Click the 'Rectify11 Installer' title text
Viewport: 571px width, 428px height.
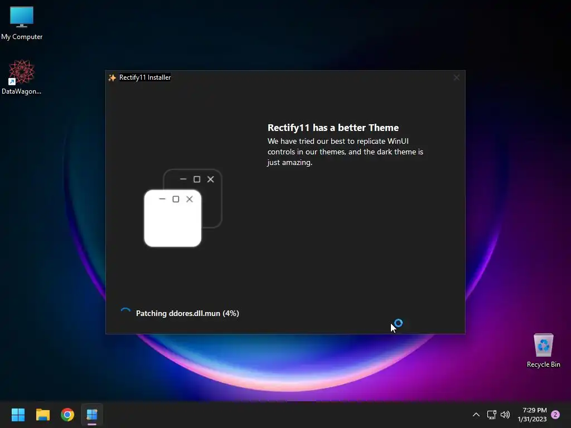pos(145,77)
